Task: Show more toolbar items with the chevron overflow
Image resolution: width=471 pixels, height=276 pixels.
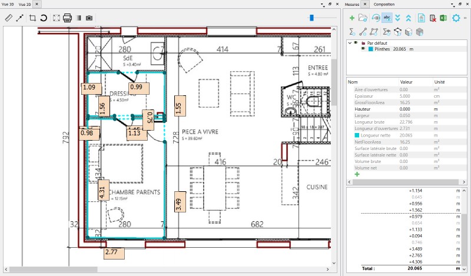Action: [465, 18]
